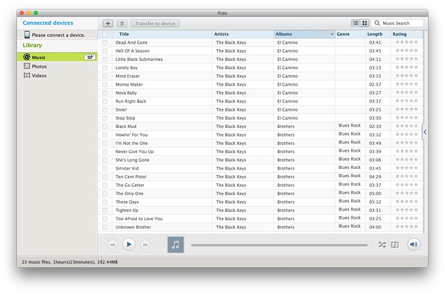Select the Unknown Brother song title
445x294 pixels.
click(x=133, y=227)
